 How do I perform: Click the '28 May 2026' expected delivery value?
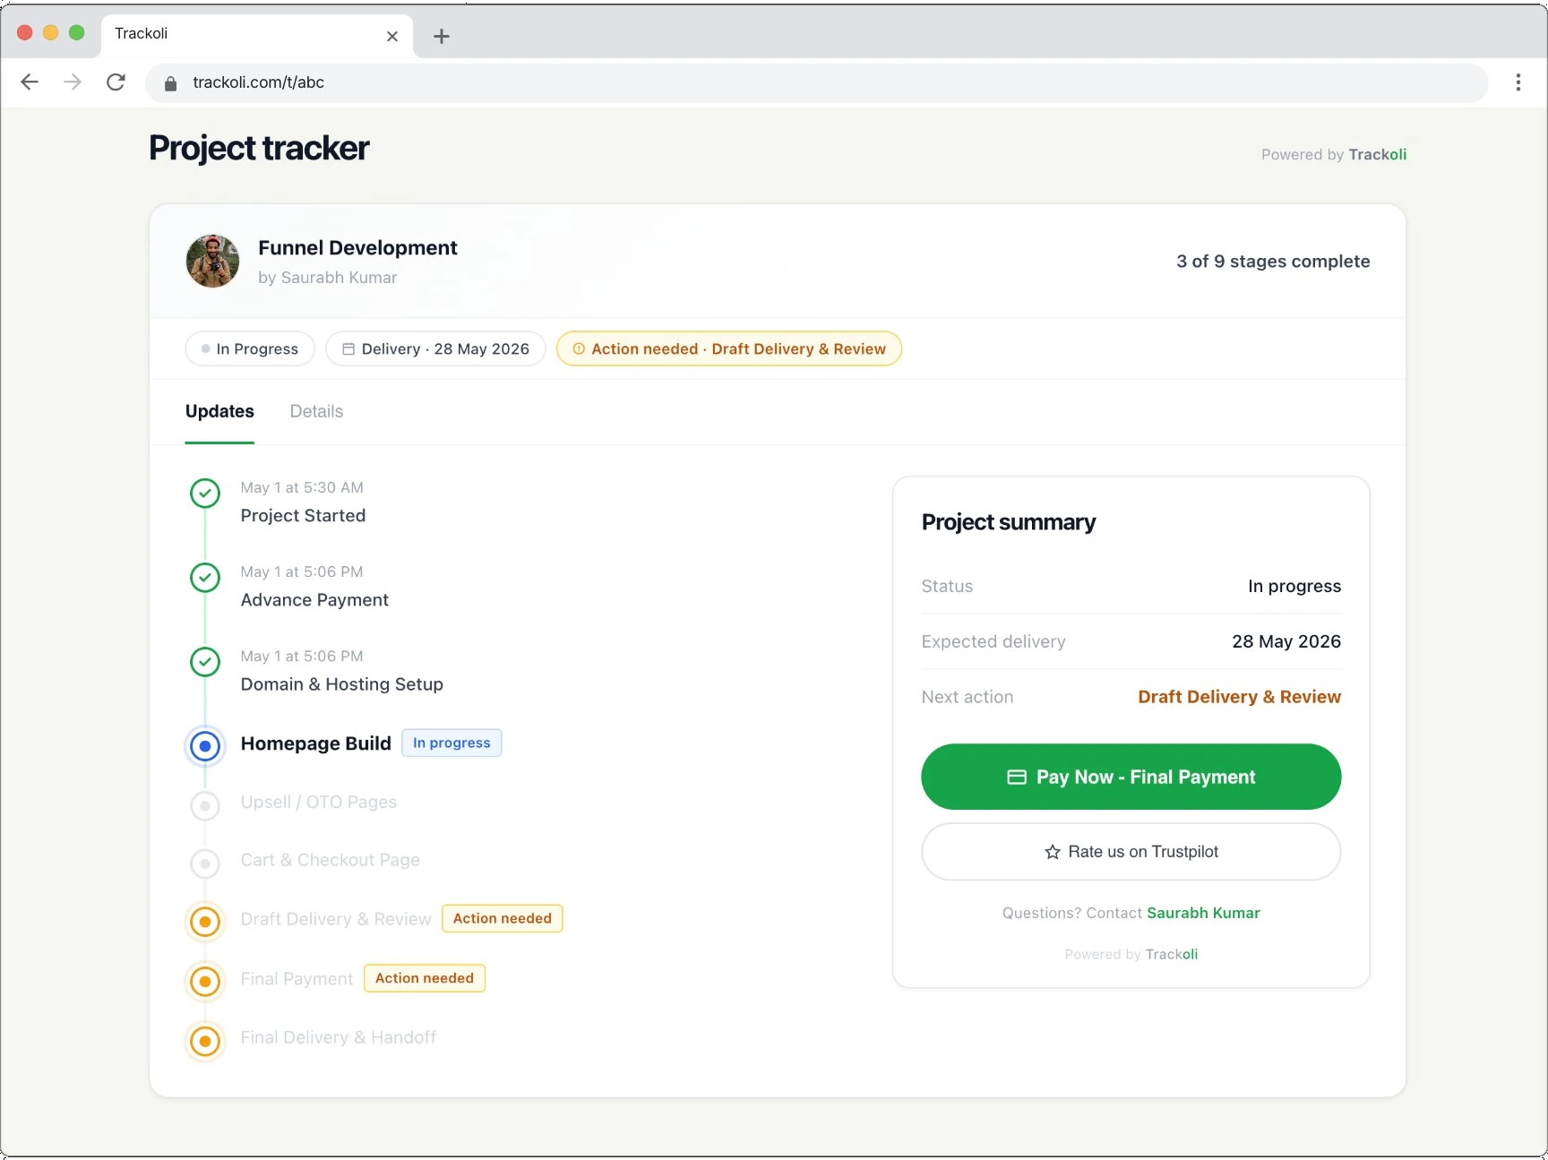[x=1286, y=641]
